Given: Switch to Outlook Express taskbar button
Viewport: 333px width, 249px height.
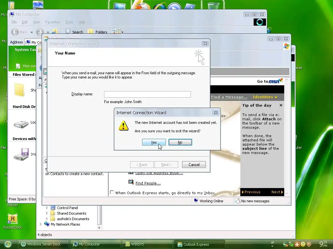Looking at the screenshot, I should coord(200,244).
